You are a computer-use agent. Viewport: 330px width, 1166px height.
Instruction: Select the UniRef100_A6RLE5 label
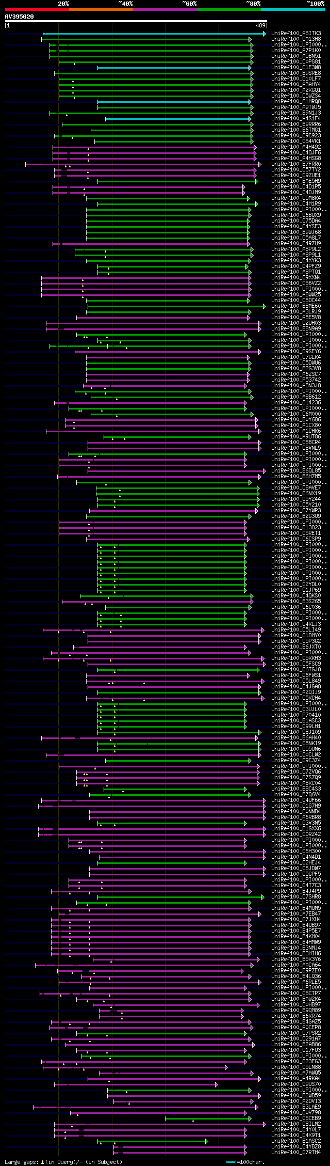pyautogui.click(x=296, y=982)
